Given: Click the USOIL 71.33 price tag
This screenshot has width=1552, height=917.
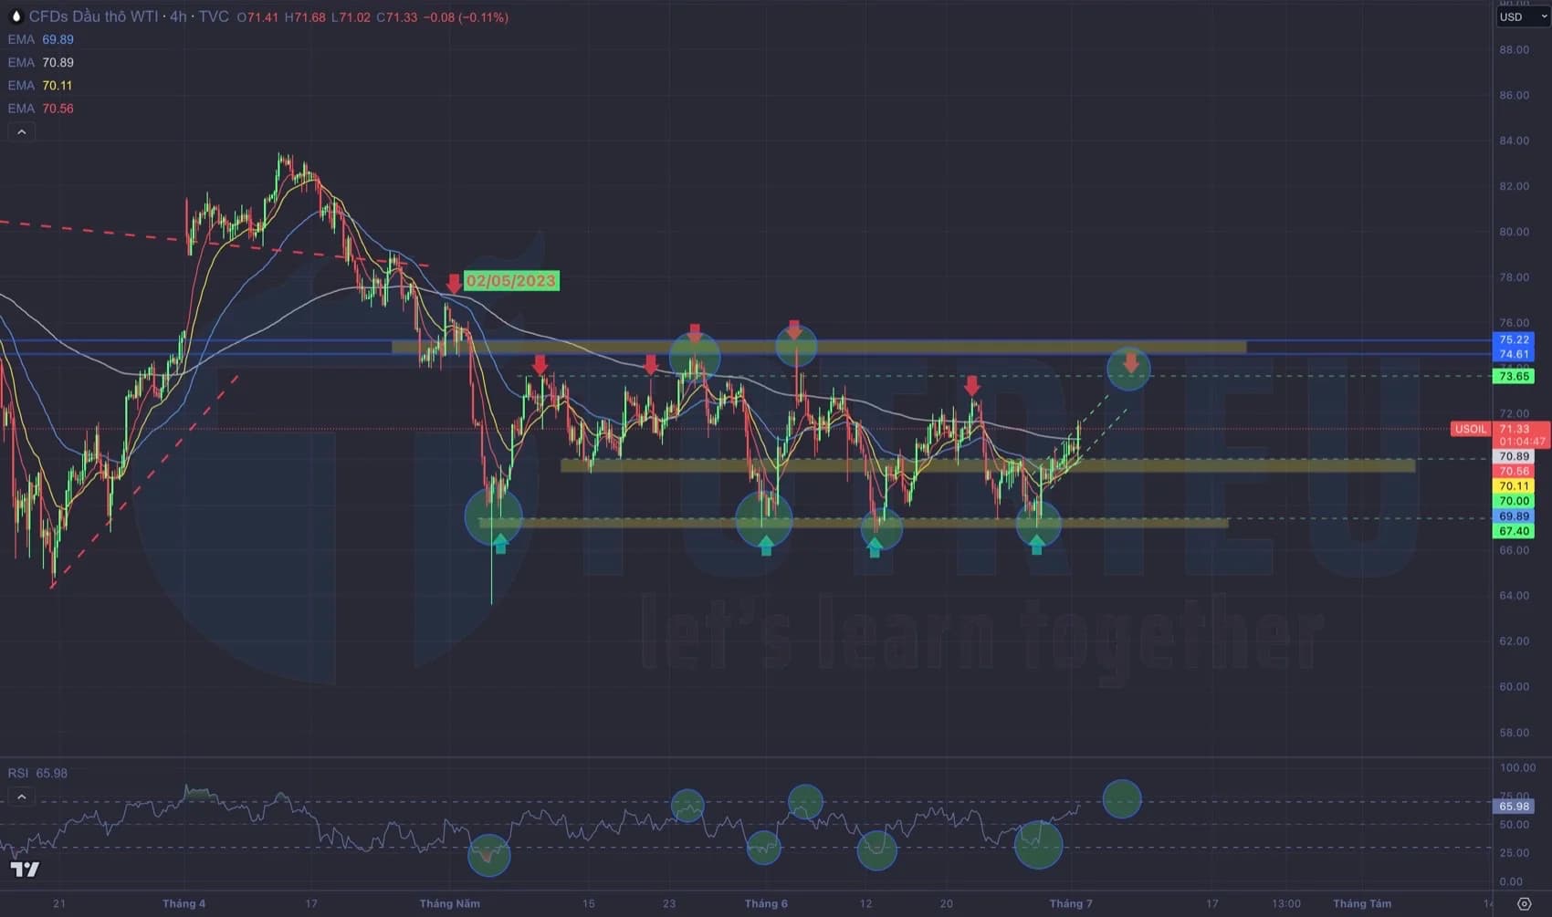Looking at the screenshot, I should coord(1499,429).
